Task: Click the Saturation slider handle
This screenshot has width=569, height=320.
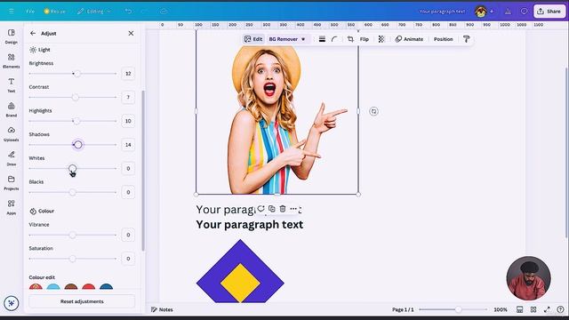Action: tap(73, 259)
